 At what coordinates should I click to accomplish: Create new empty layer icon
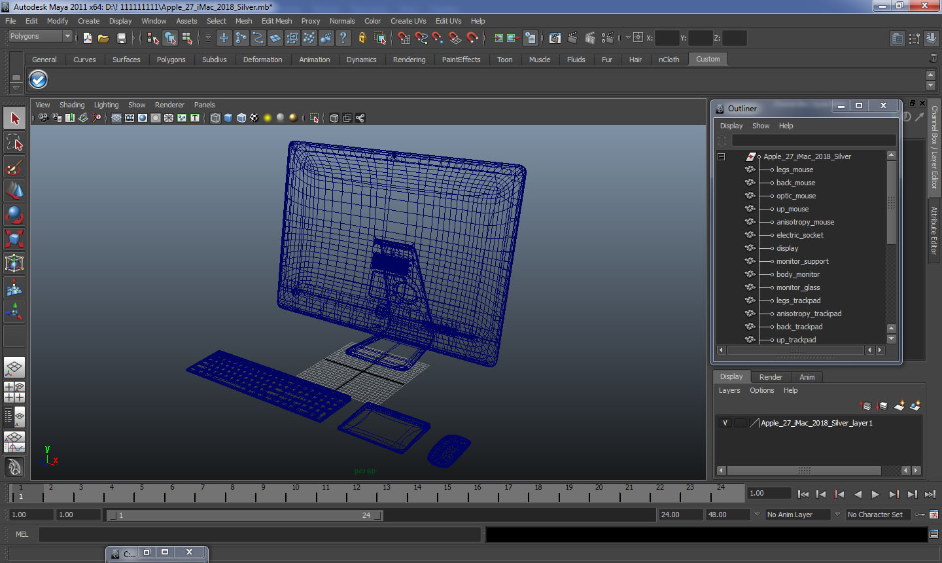pos(899,406)
